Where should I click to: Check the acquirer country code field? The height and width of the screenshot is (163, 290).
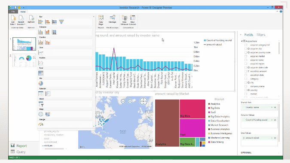point(246,52)
